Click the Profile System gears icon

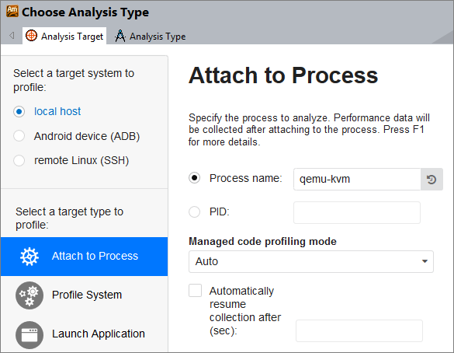(29, 295)
